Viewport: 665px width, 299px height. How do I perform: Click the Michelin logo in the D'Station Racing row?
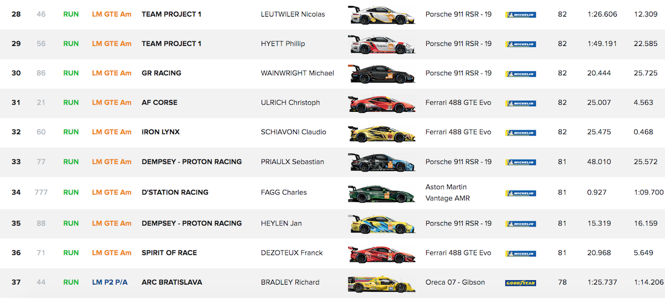pyautogui.click(x=520, y=193)
